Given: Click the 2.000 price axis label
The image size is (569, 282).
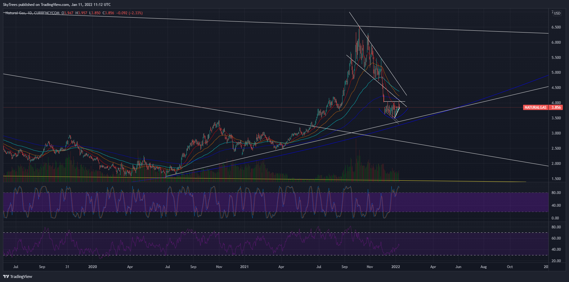Looking at the screenshot, I should point(556,164).
